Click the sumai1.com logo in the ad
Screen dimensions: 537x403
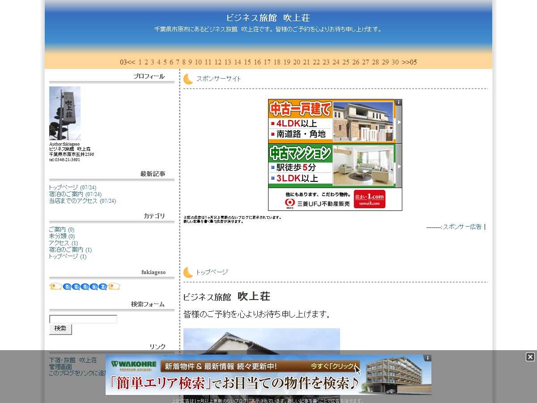click(x=369, y=199)
